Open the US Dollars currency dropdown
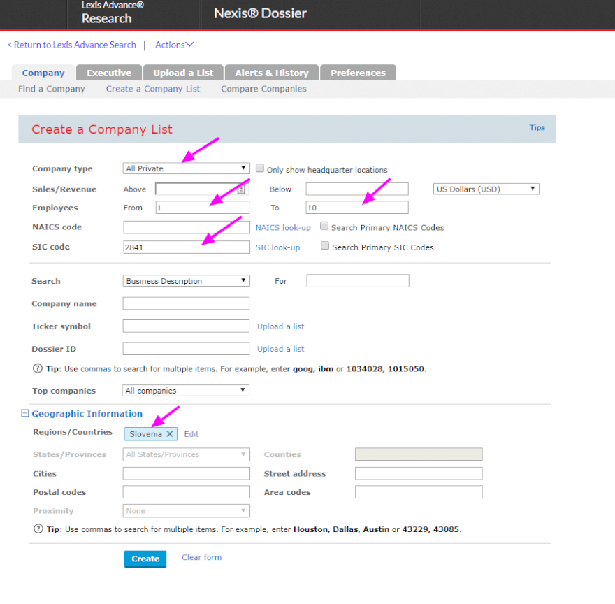The width and height of the screenshot is (615, 604). [486, 189]
